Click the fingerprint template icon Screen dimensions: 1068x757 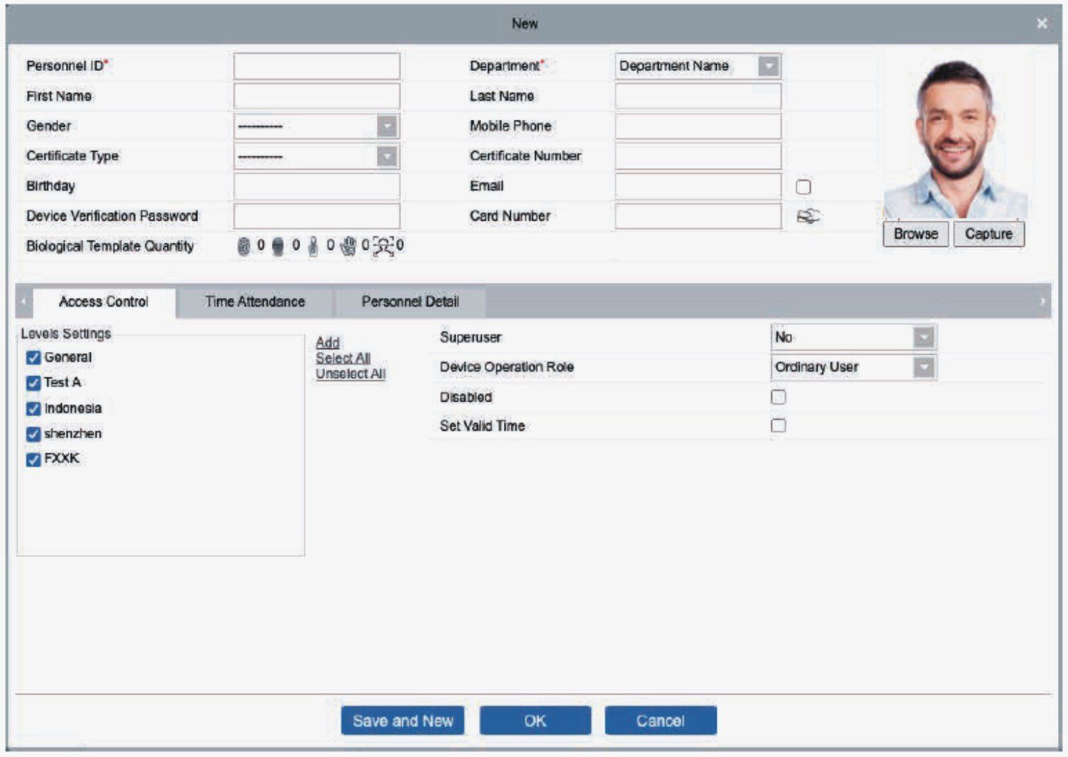pyautogui.click(x=243, y=246)
